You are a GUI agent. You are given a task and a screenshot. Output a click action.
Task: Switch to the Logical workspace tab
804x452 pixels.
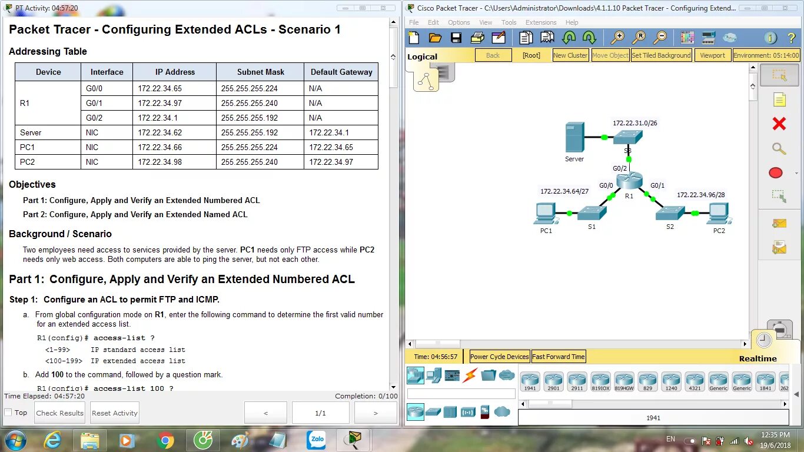click(423, 56)
